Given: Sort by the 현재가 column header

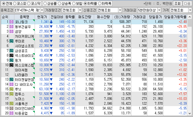Looking at the screenshot, I should (x=42, y=17).
